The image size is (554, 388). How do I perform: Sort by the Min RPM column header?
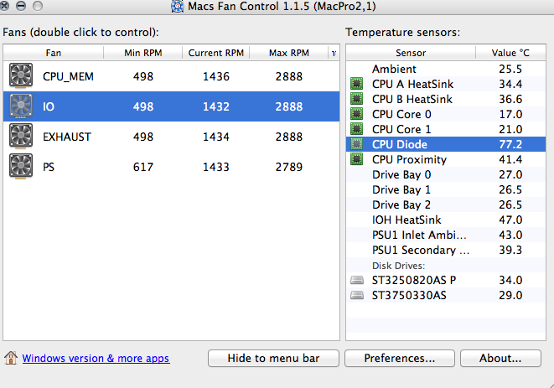pyautogui.click(x=143, y=53)
